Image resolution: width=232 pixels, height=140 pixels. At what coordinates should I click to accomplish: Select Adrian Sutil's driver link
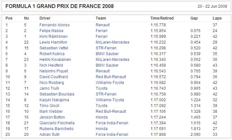coord(50,135)
